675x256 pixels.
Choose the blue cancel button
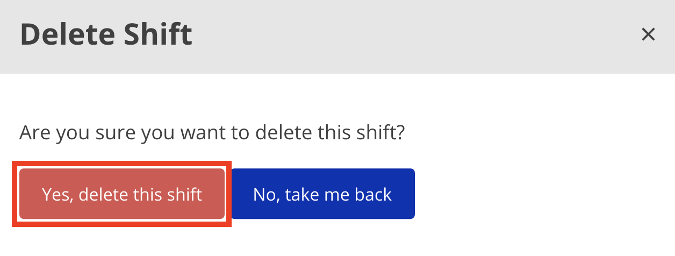point(322,194)
